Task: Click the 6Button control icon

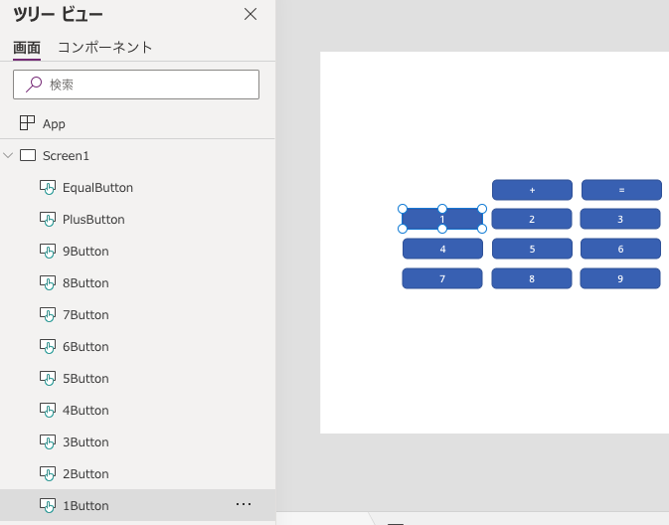Action: 48,346
